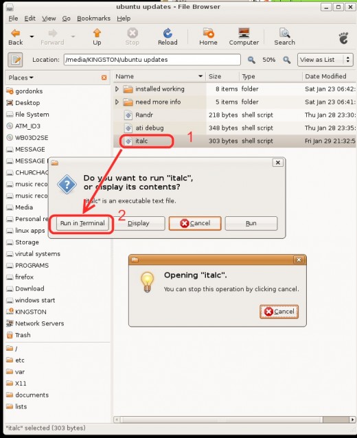Click the scroll right arrow
This screenshot has height=438, width=357.
352,419
